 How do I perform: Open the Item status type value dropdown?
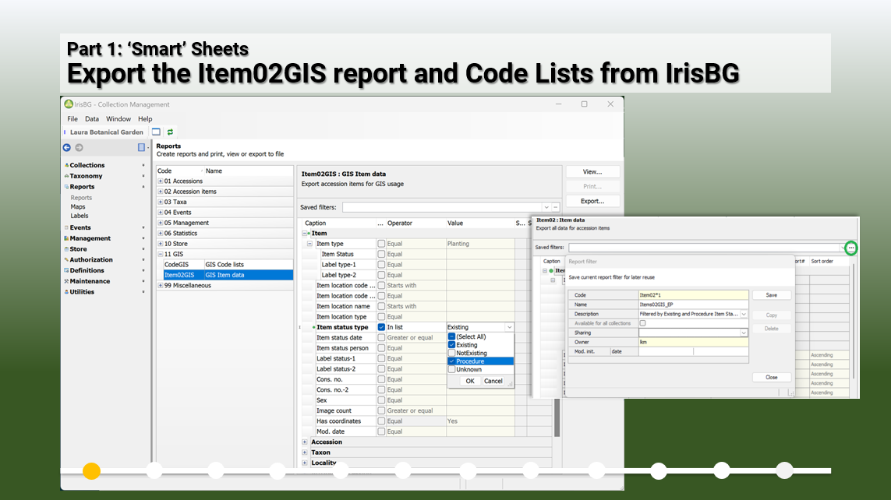507,326
